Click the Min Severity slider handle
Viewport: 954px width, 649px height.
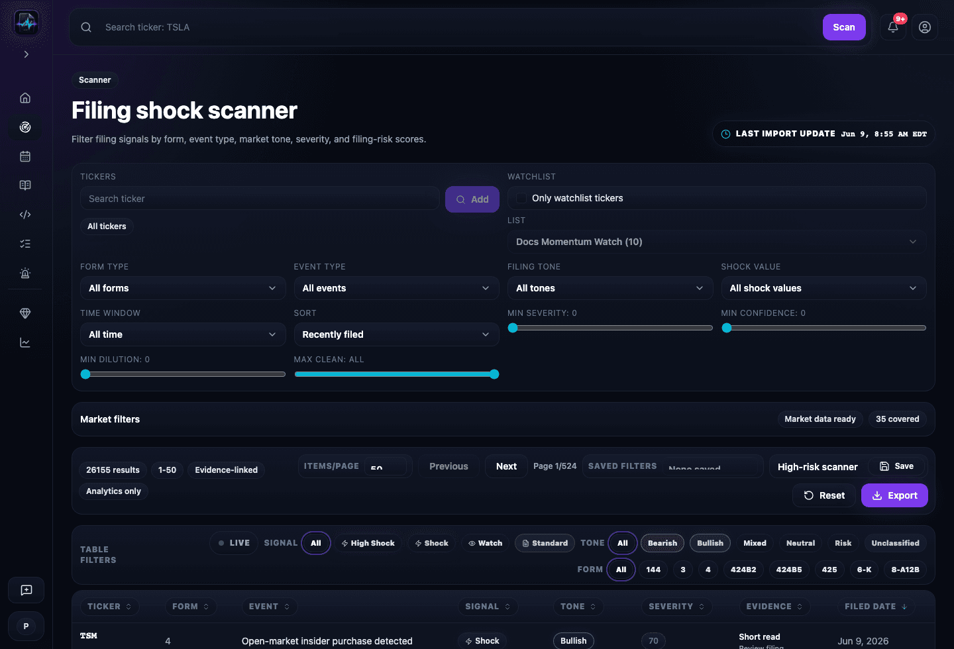pyautogui.click(x=513, y=328)
